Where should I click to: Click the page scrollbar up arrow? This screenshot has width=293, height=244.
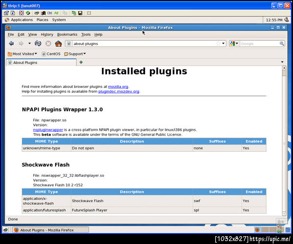(284, 68)
